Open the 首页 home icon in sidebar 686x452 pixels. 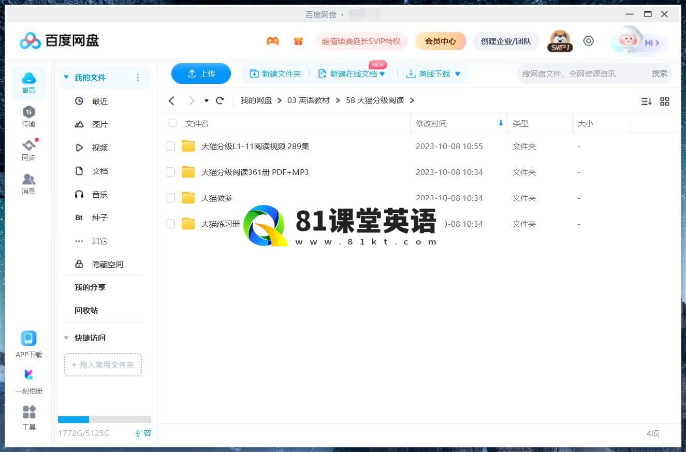click(x=28, y=83)
